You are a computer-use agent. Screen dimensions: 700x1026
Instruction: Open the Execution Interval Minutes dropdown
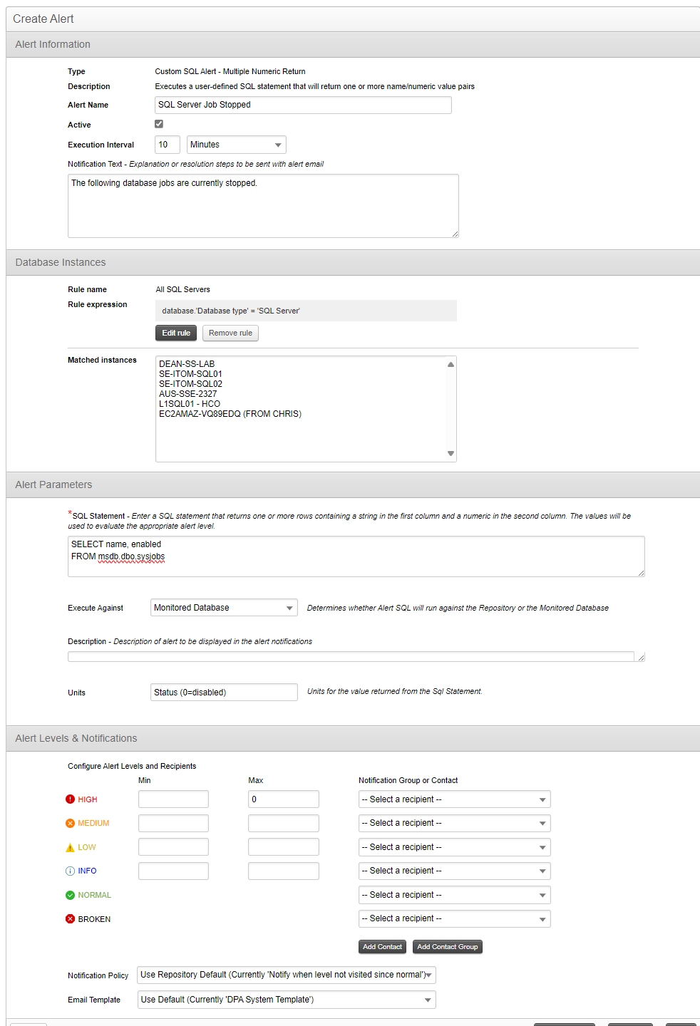pyautogui.click(x=237, y=145)
